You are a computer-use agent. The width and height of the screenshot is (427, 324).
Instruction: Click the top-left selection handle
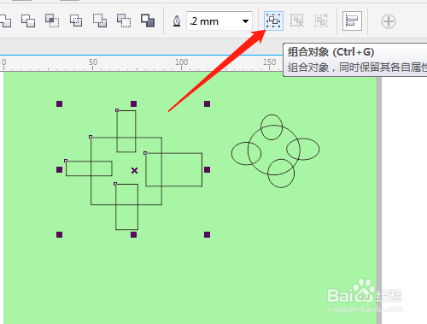(59, 104)
